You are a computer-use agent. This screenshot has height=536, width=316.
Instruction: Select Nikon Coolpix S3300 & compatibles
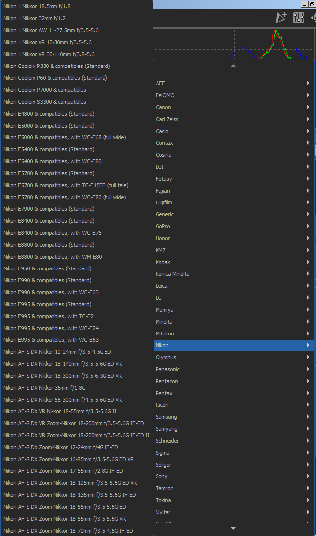tap(76, 102)
